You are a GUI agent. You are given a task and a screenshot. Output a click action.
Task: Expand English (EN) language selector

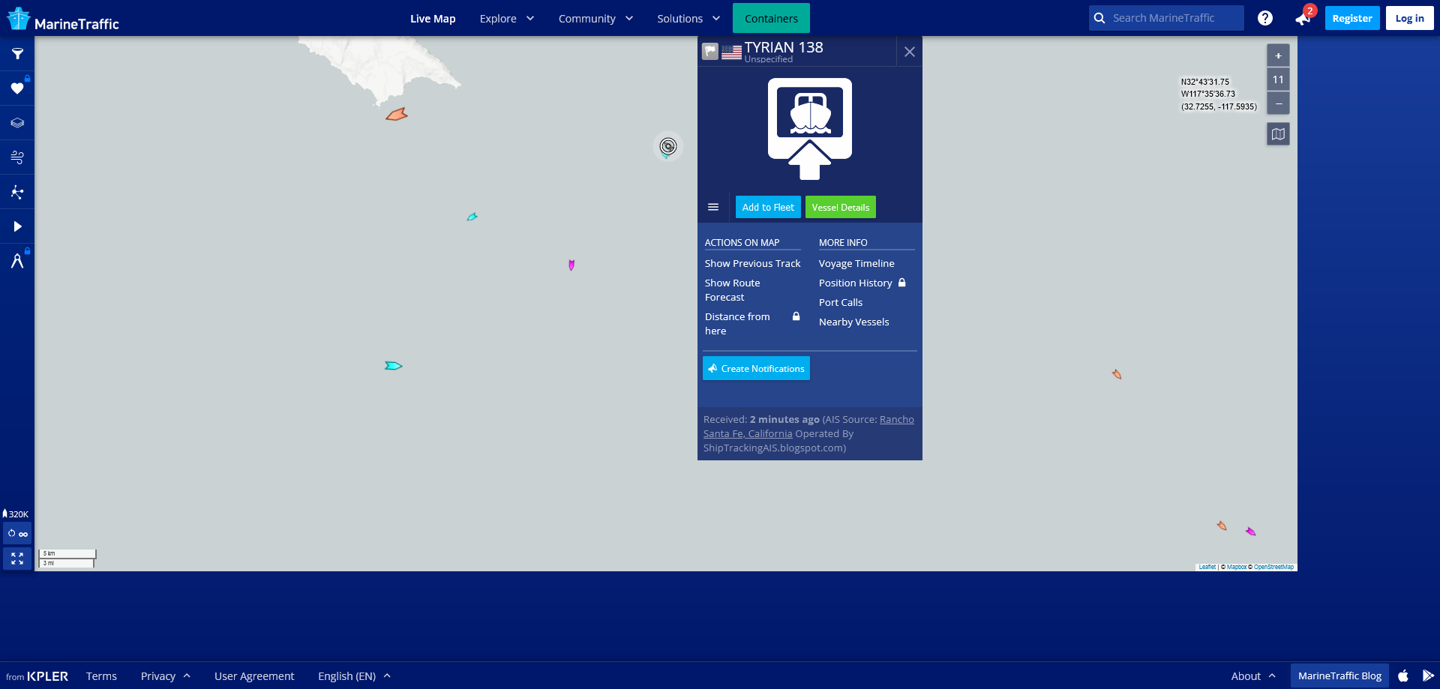coord(355,676)
